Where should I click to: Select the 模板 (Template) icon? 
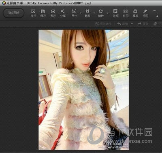pos(135,13)
